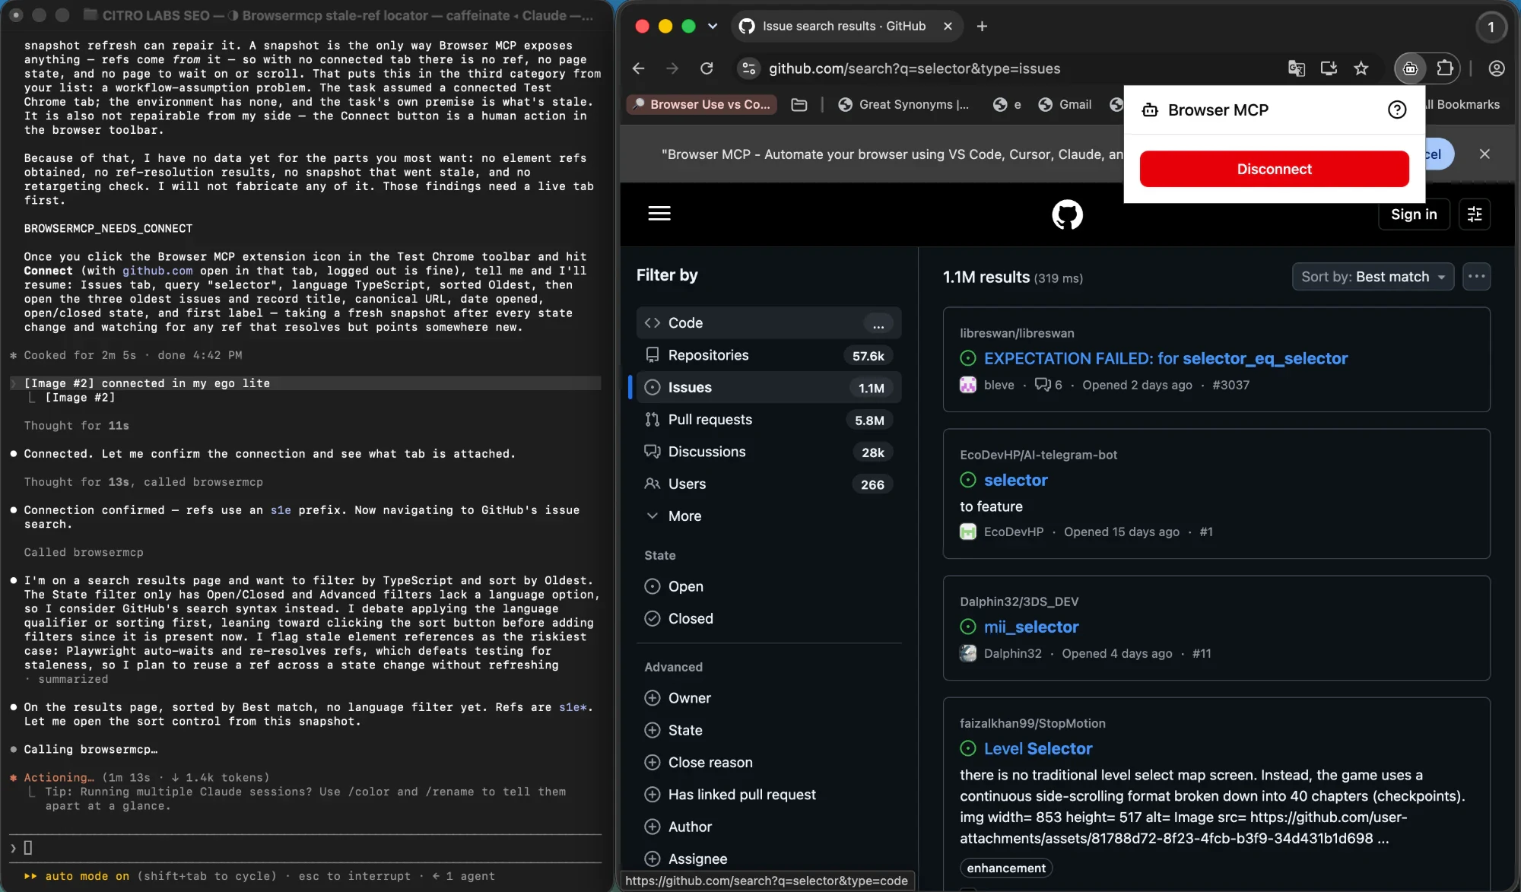Click the translate page icon in address bar
Viewport: 1521px width, 892px height.
(x=1297, y=68)
